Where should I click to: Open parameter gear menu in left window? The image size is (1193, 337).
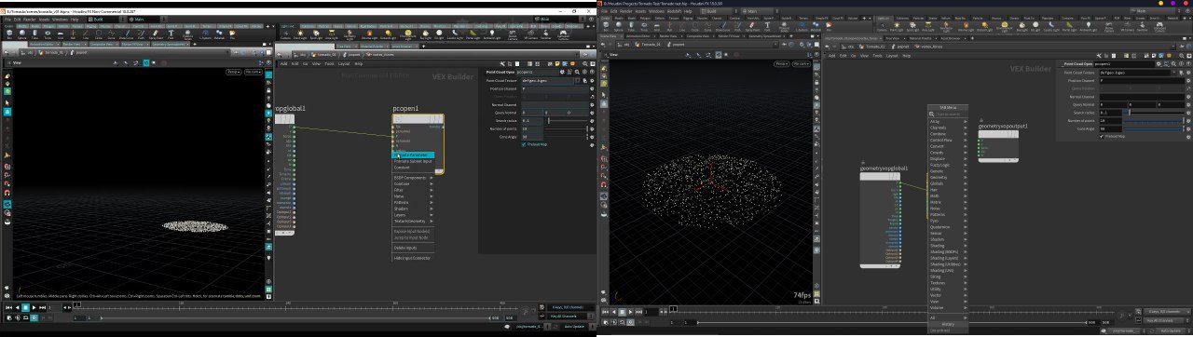click(x=562, y=72)
